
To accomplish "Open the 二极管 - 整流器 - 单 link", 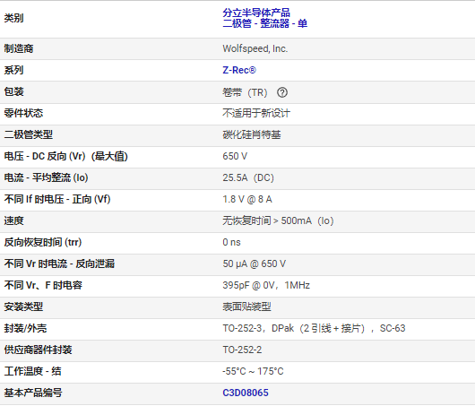I will (x=265, y=23).
